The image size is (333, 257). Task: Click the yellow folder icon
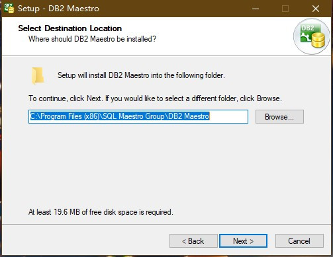coord(38,76)
